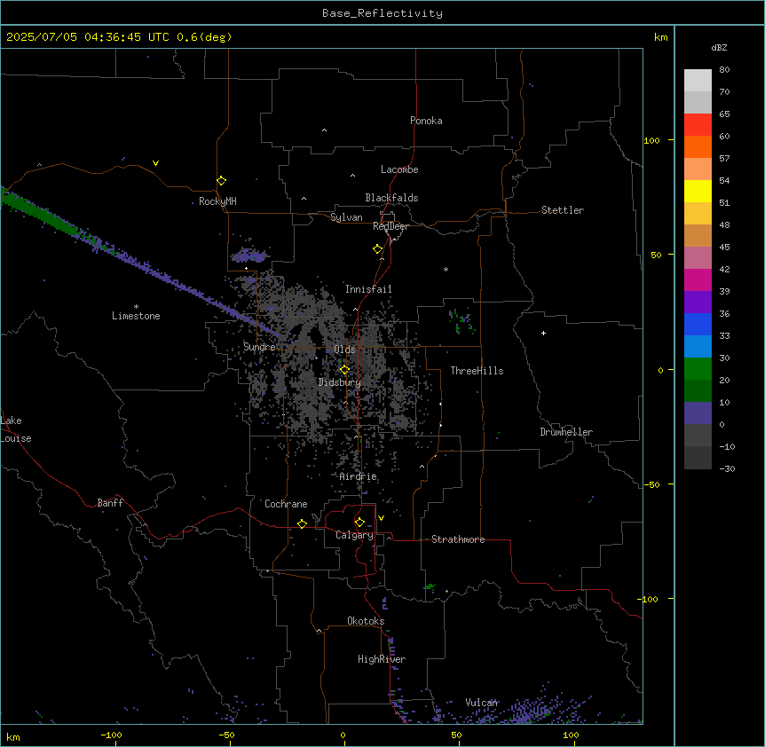Click the white plus marker north of Drumheller
765x747 pixels.
[543, 333]
